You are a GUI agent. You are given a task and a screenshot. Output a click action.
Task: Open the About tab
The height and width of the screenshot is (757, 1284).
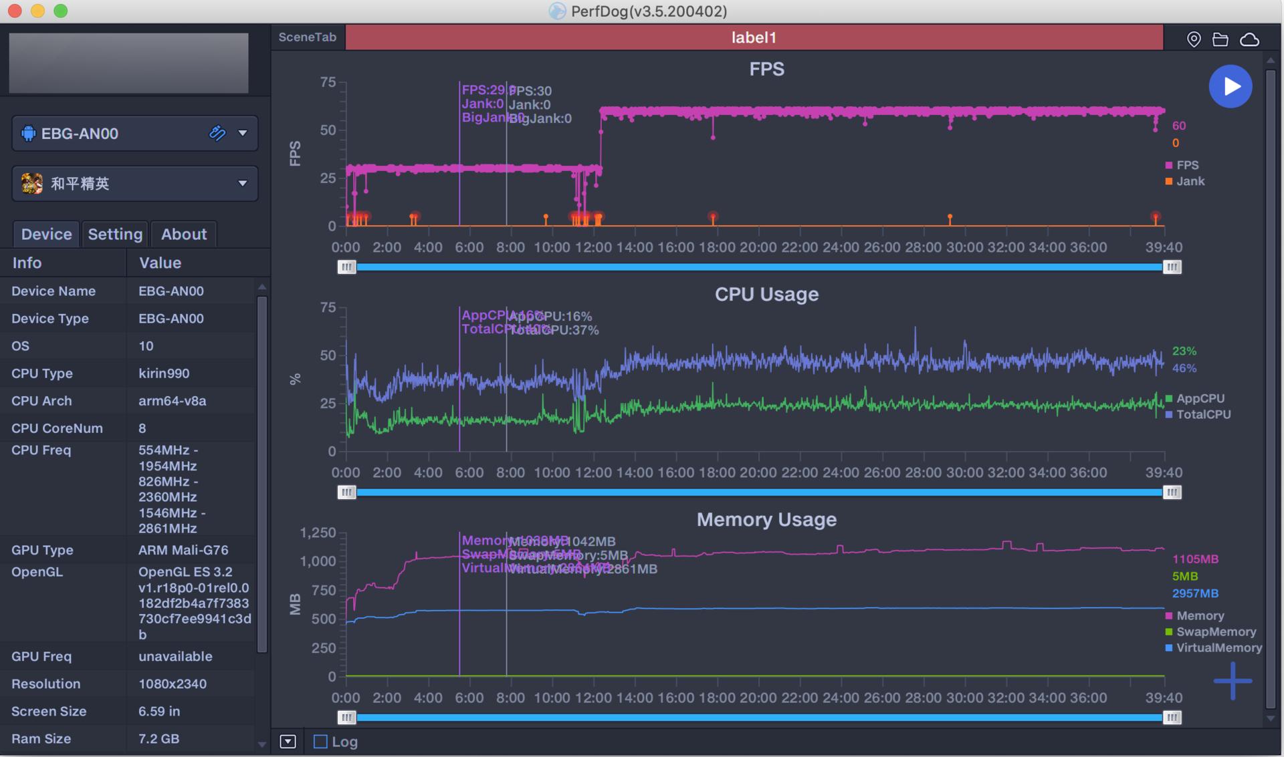pos(184,234)
